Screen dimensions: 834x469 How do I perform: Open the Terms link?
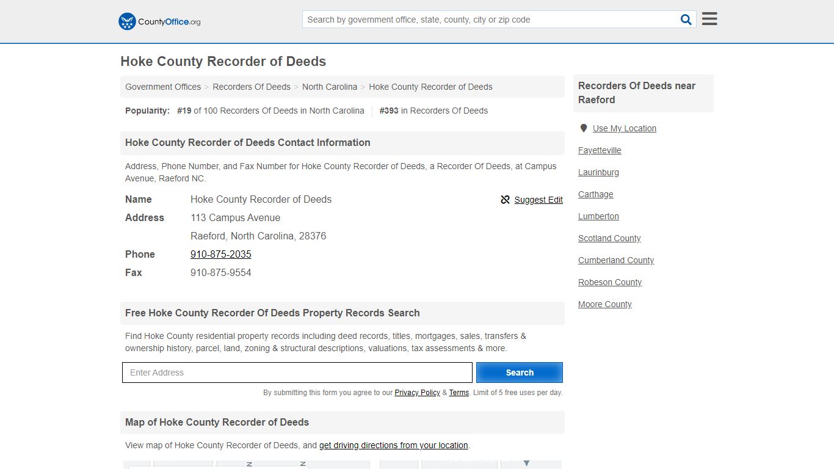459,393
